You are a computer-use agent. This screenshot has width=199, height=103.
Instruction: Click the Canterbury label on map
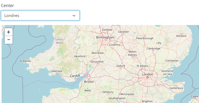coord(176,88)
